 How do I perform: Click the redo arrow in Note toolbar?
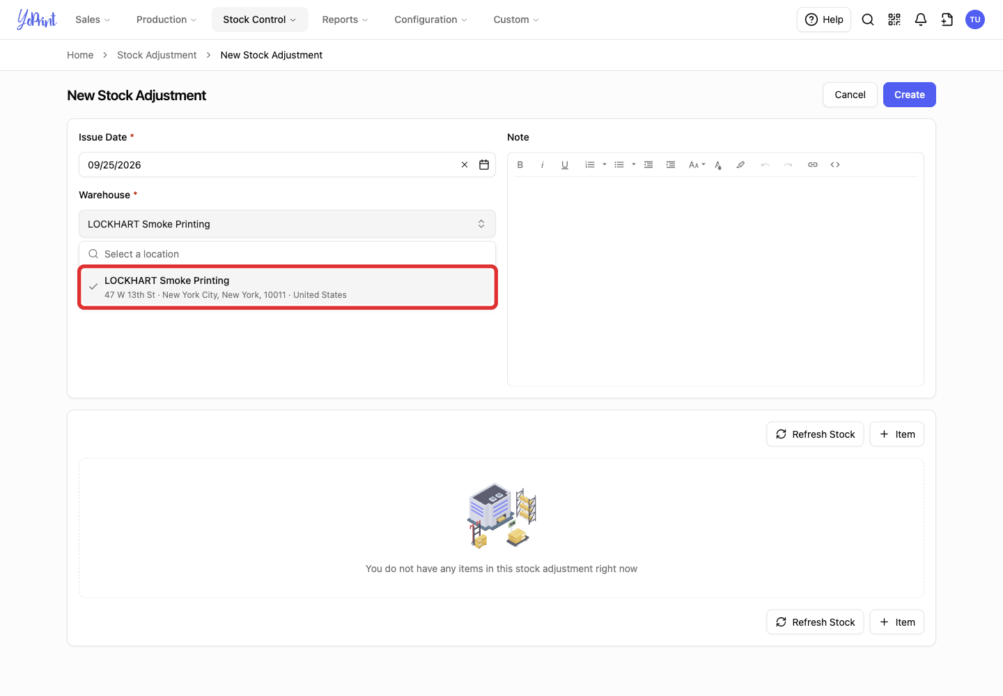point(788,165)
